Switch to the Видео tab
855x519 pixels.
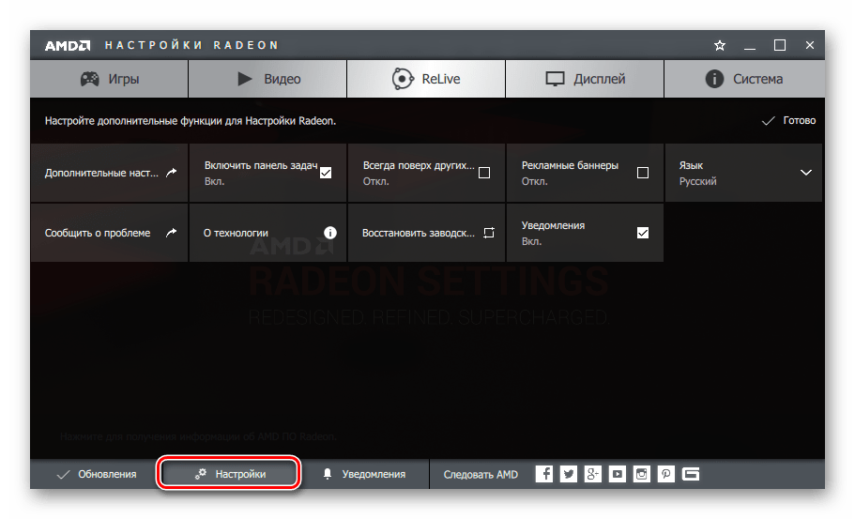tap(267, 79)
